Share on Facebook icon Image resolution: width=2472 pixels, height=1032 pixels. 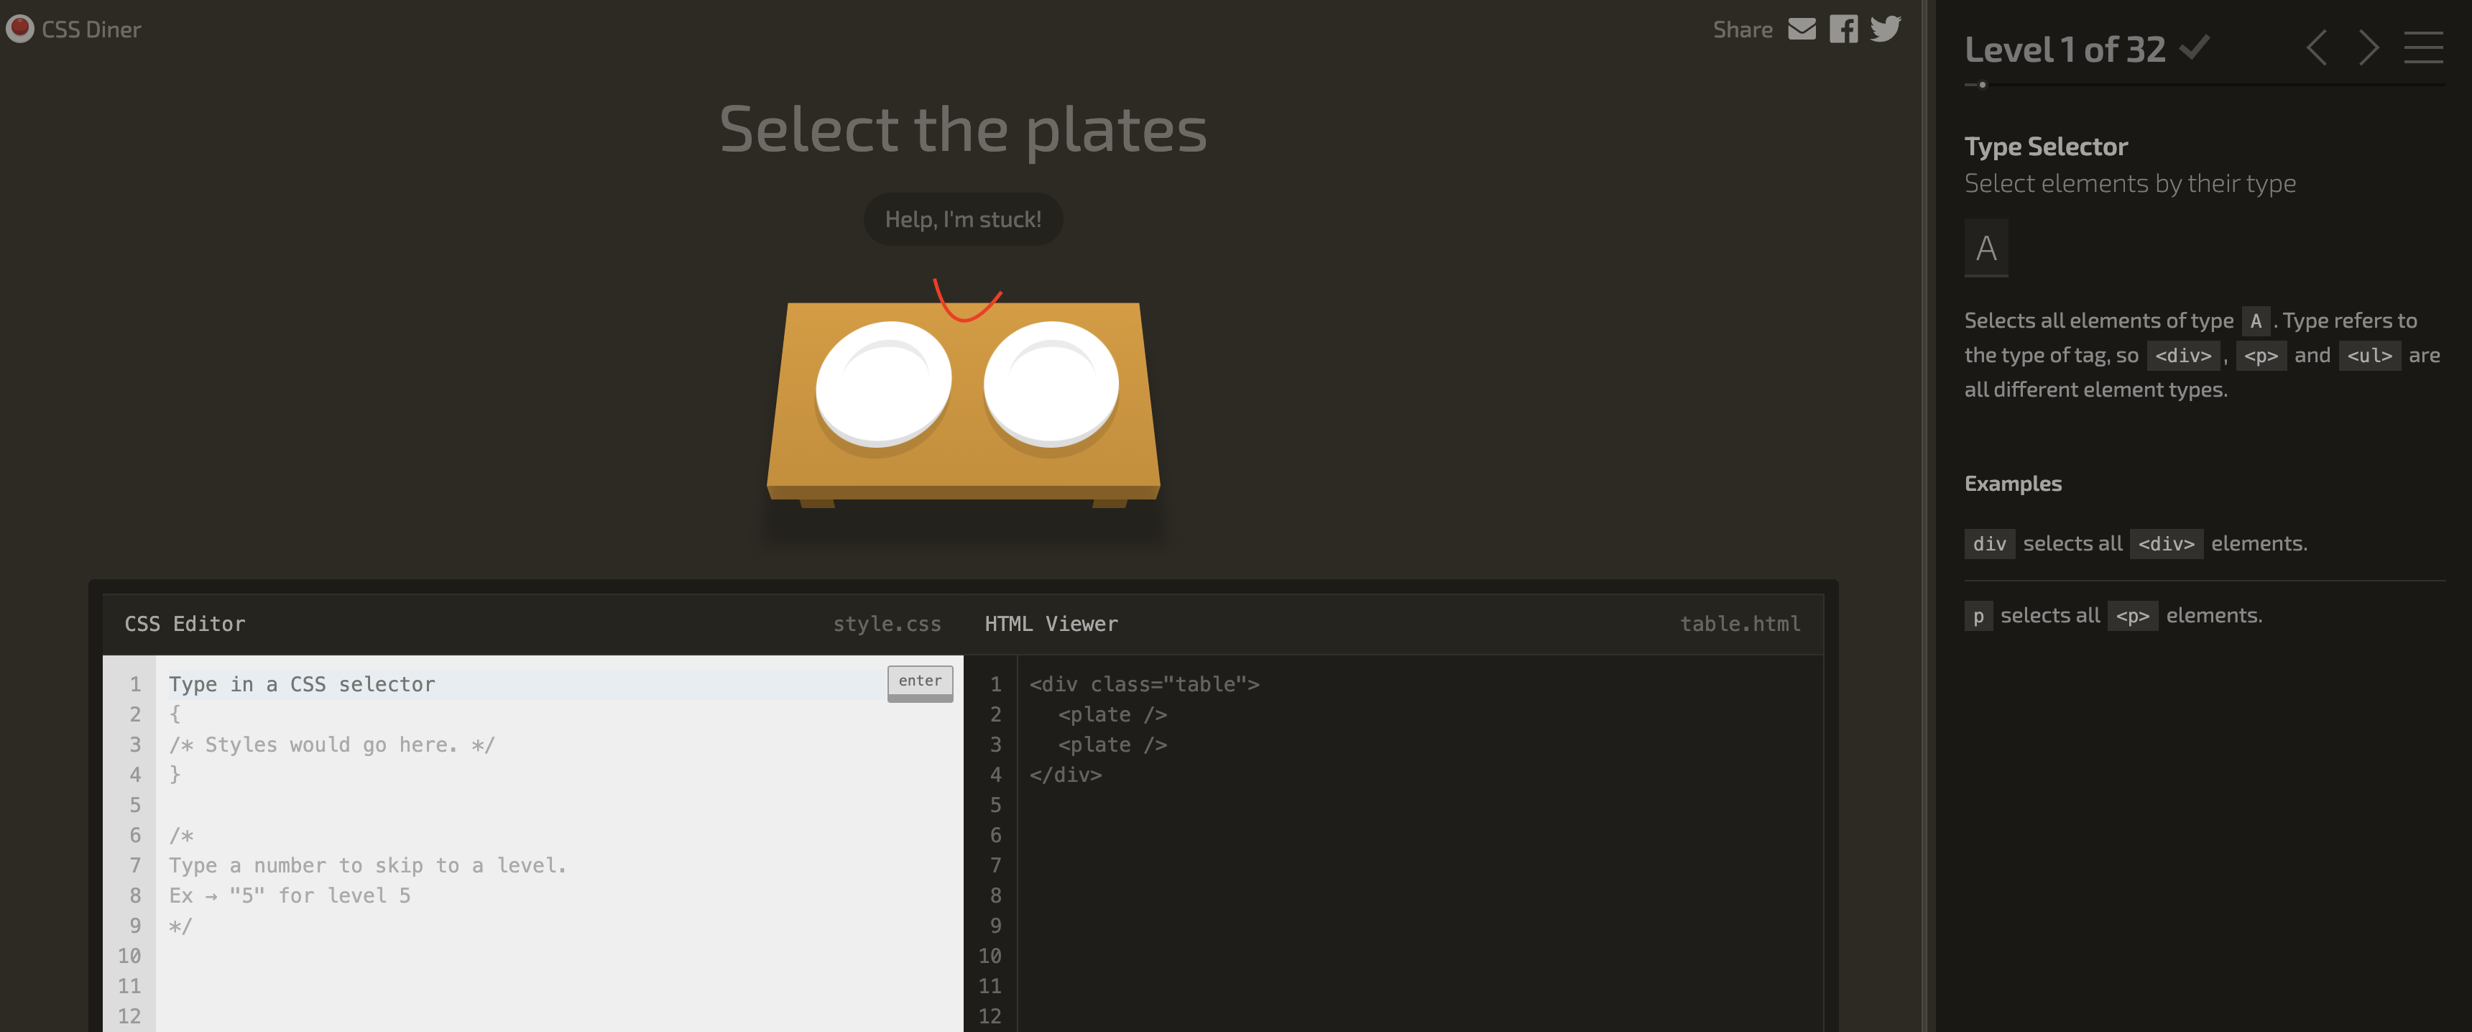pos(1843,29)
